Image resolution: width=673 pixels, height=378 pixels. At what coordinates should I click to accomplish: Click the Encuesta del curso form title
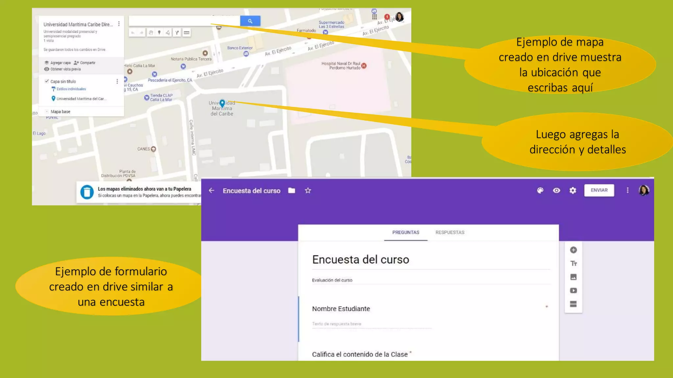coord(360,260)
